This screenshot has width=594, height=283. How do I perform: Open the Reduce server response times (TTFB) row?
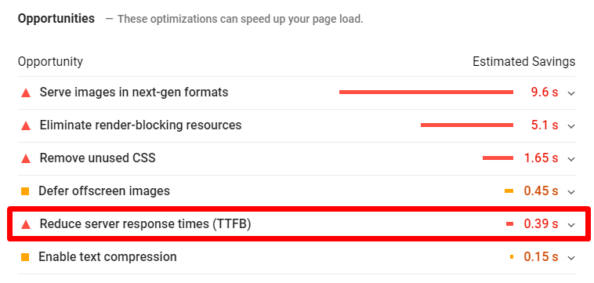tap(297, 224)
